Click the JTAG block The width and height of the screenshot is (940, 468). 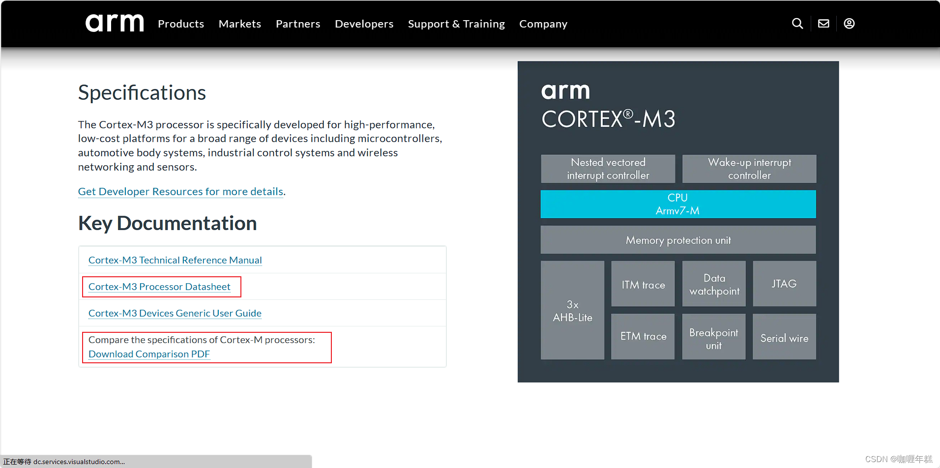(784, 284)
